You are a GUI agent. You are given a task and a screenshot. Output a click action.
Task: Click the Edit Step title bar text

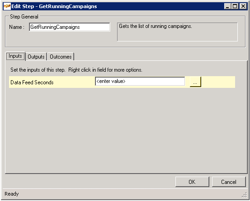(x=54, y=6)
